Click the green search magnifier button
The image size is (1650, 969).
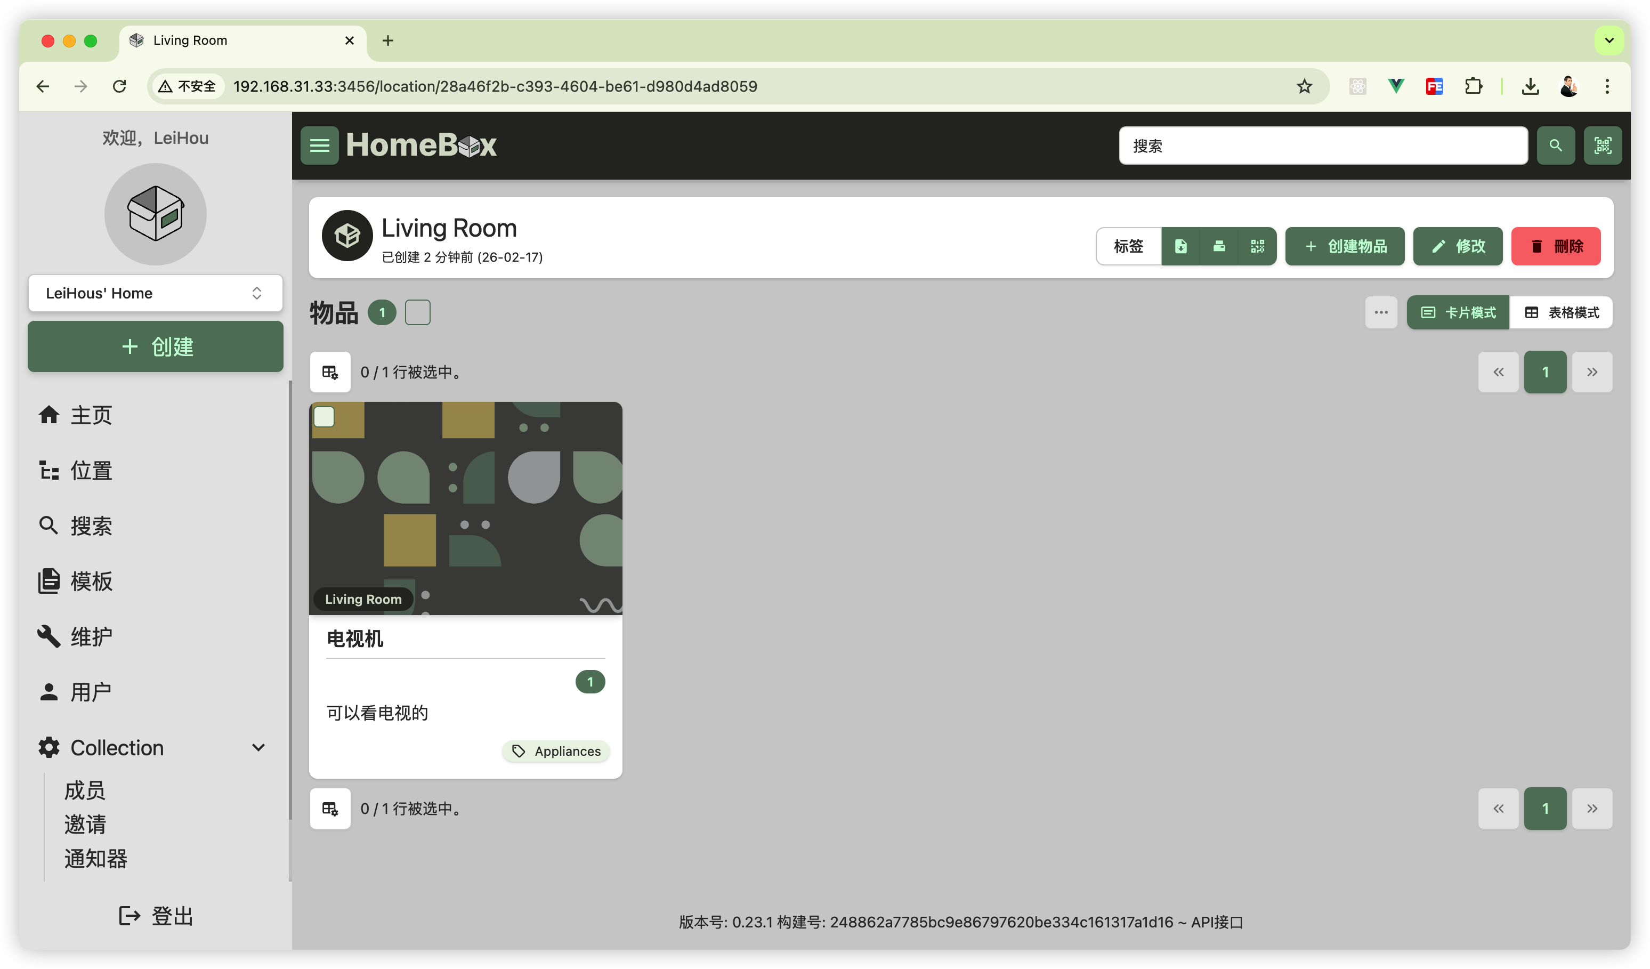(x=1555, y=146)
